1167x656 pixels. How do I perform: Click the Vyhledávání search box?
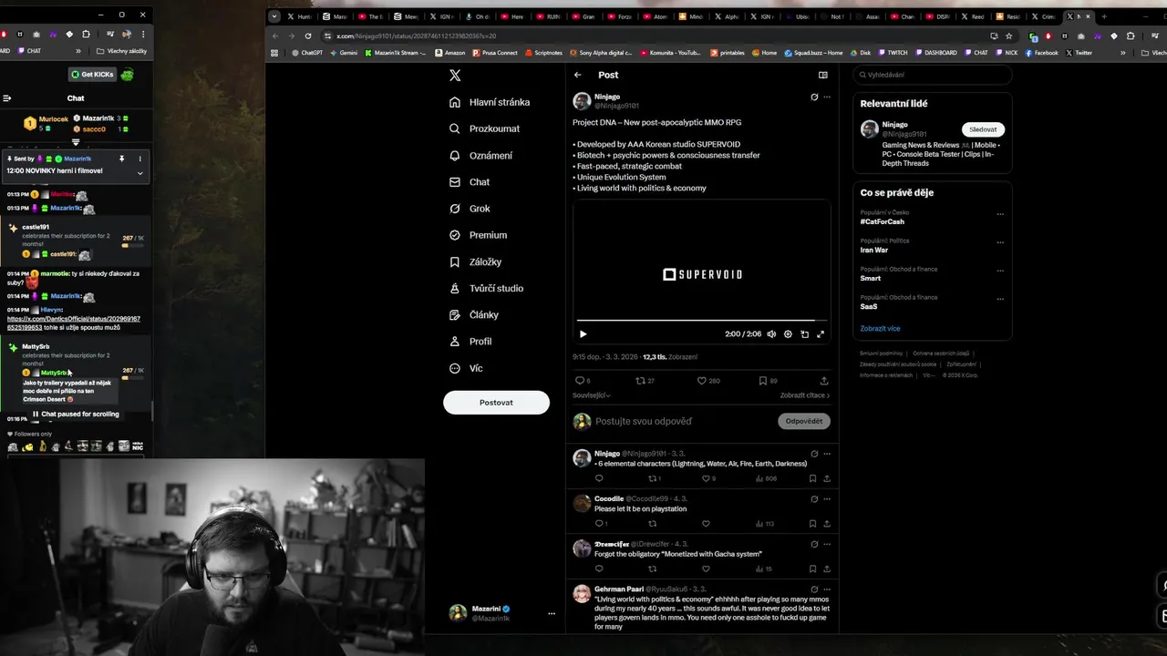point(933,75)
